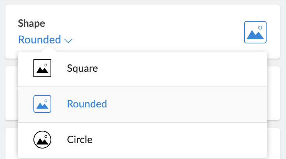
Task: Click the mountain graphic in the Circle icon
Action: pos(42,142)
